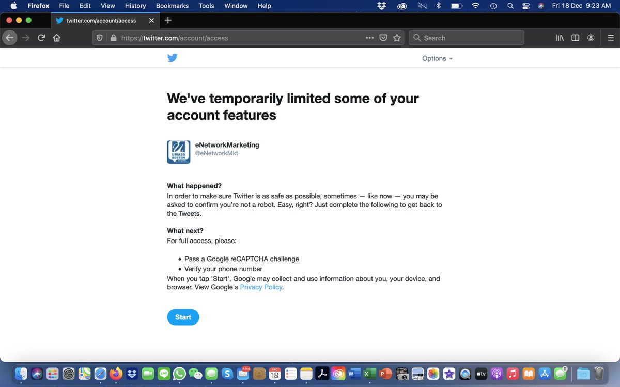This screenshot has width=620, height=387.
Task: Click the Firefox Search box
Action: pos(467,38)
